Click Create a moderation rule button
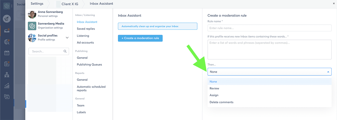337x120 pixels. click(x=140, y=38)
